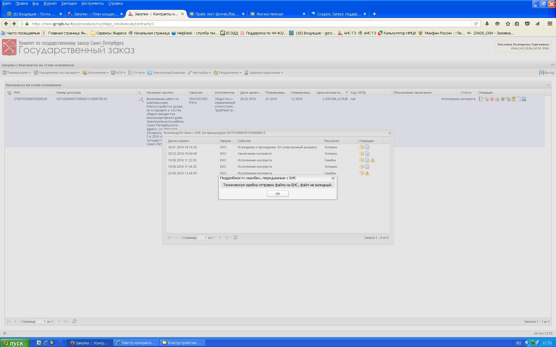Close the EIS interaction window
Image resolution: width=556 pixels, height=347 pixels.
click(x=390, y=133)
